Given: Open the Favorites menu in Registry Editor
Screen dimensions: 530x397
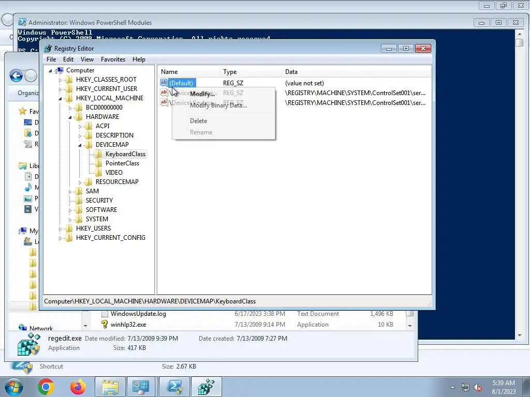Looking at the screenshot, I should [x=113, y=59].
